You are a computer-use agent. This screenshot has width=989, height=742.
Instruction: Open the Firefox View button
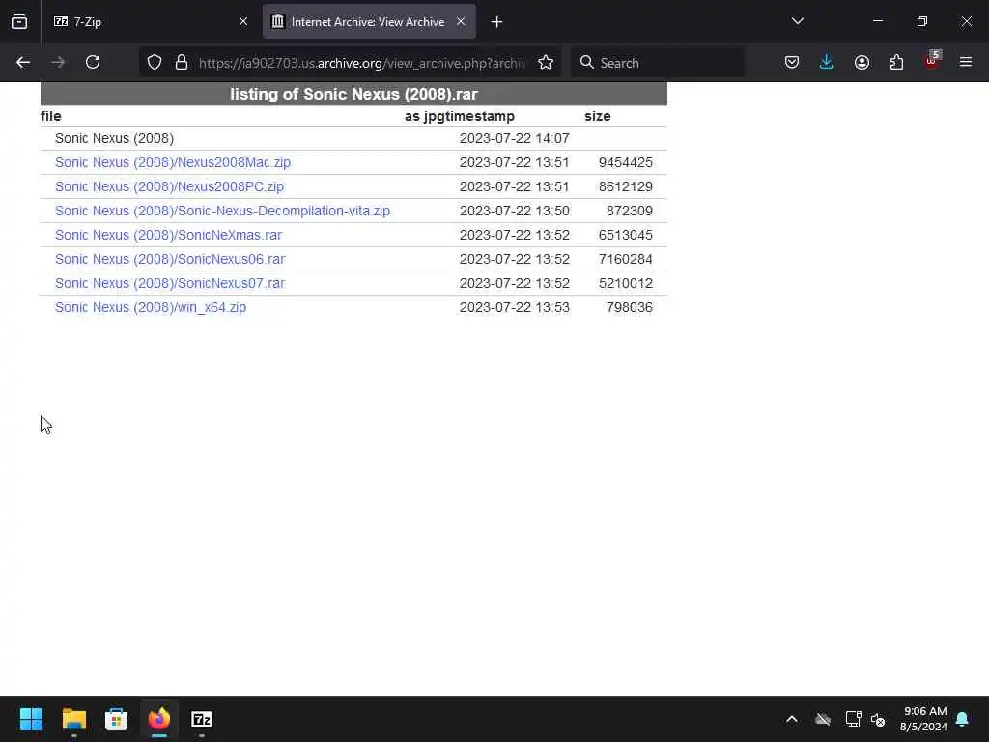[x=19, y=21]
